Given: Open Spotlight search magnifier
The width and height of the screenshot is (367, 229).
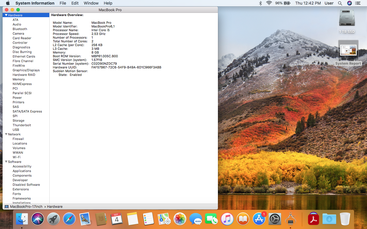Looking at the screenshot, I should click(x=340, y=3).
